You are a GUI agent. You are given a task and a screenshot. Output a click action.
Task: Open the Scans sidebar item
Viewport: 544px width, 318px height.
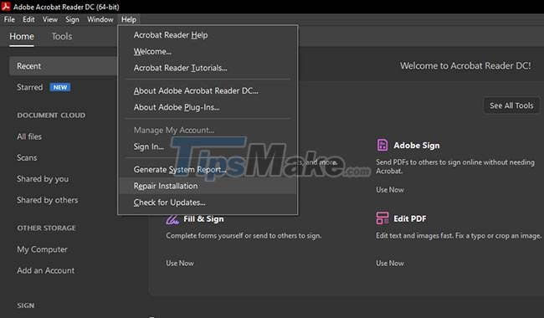[27, 158]
